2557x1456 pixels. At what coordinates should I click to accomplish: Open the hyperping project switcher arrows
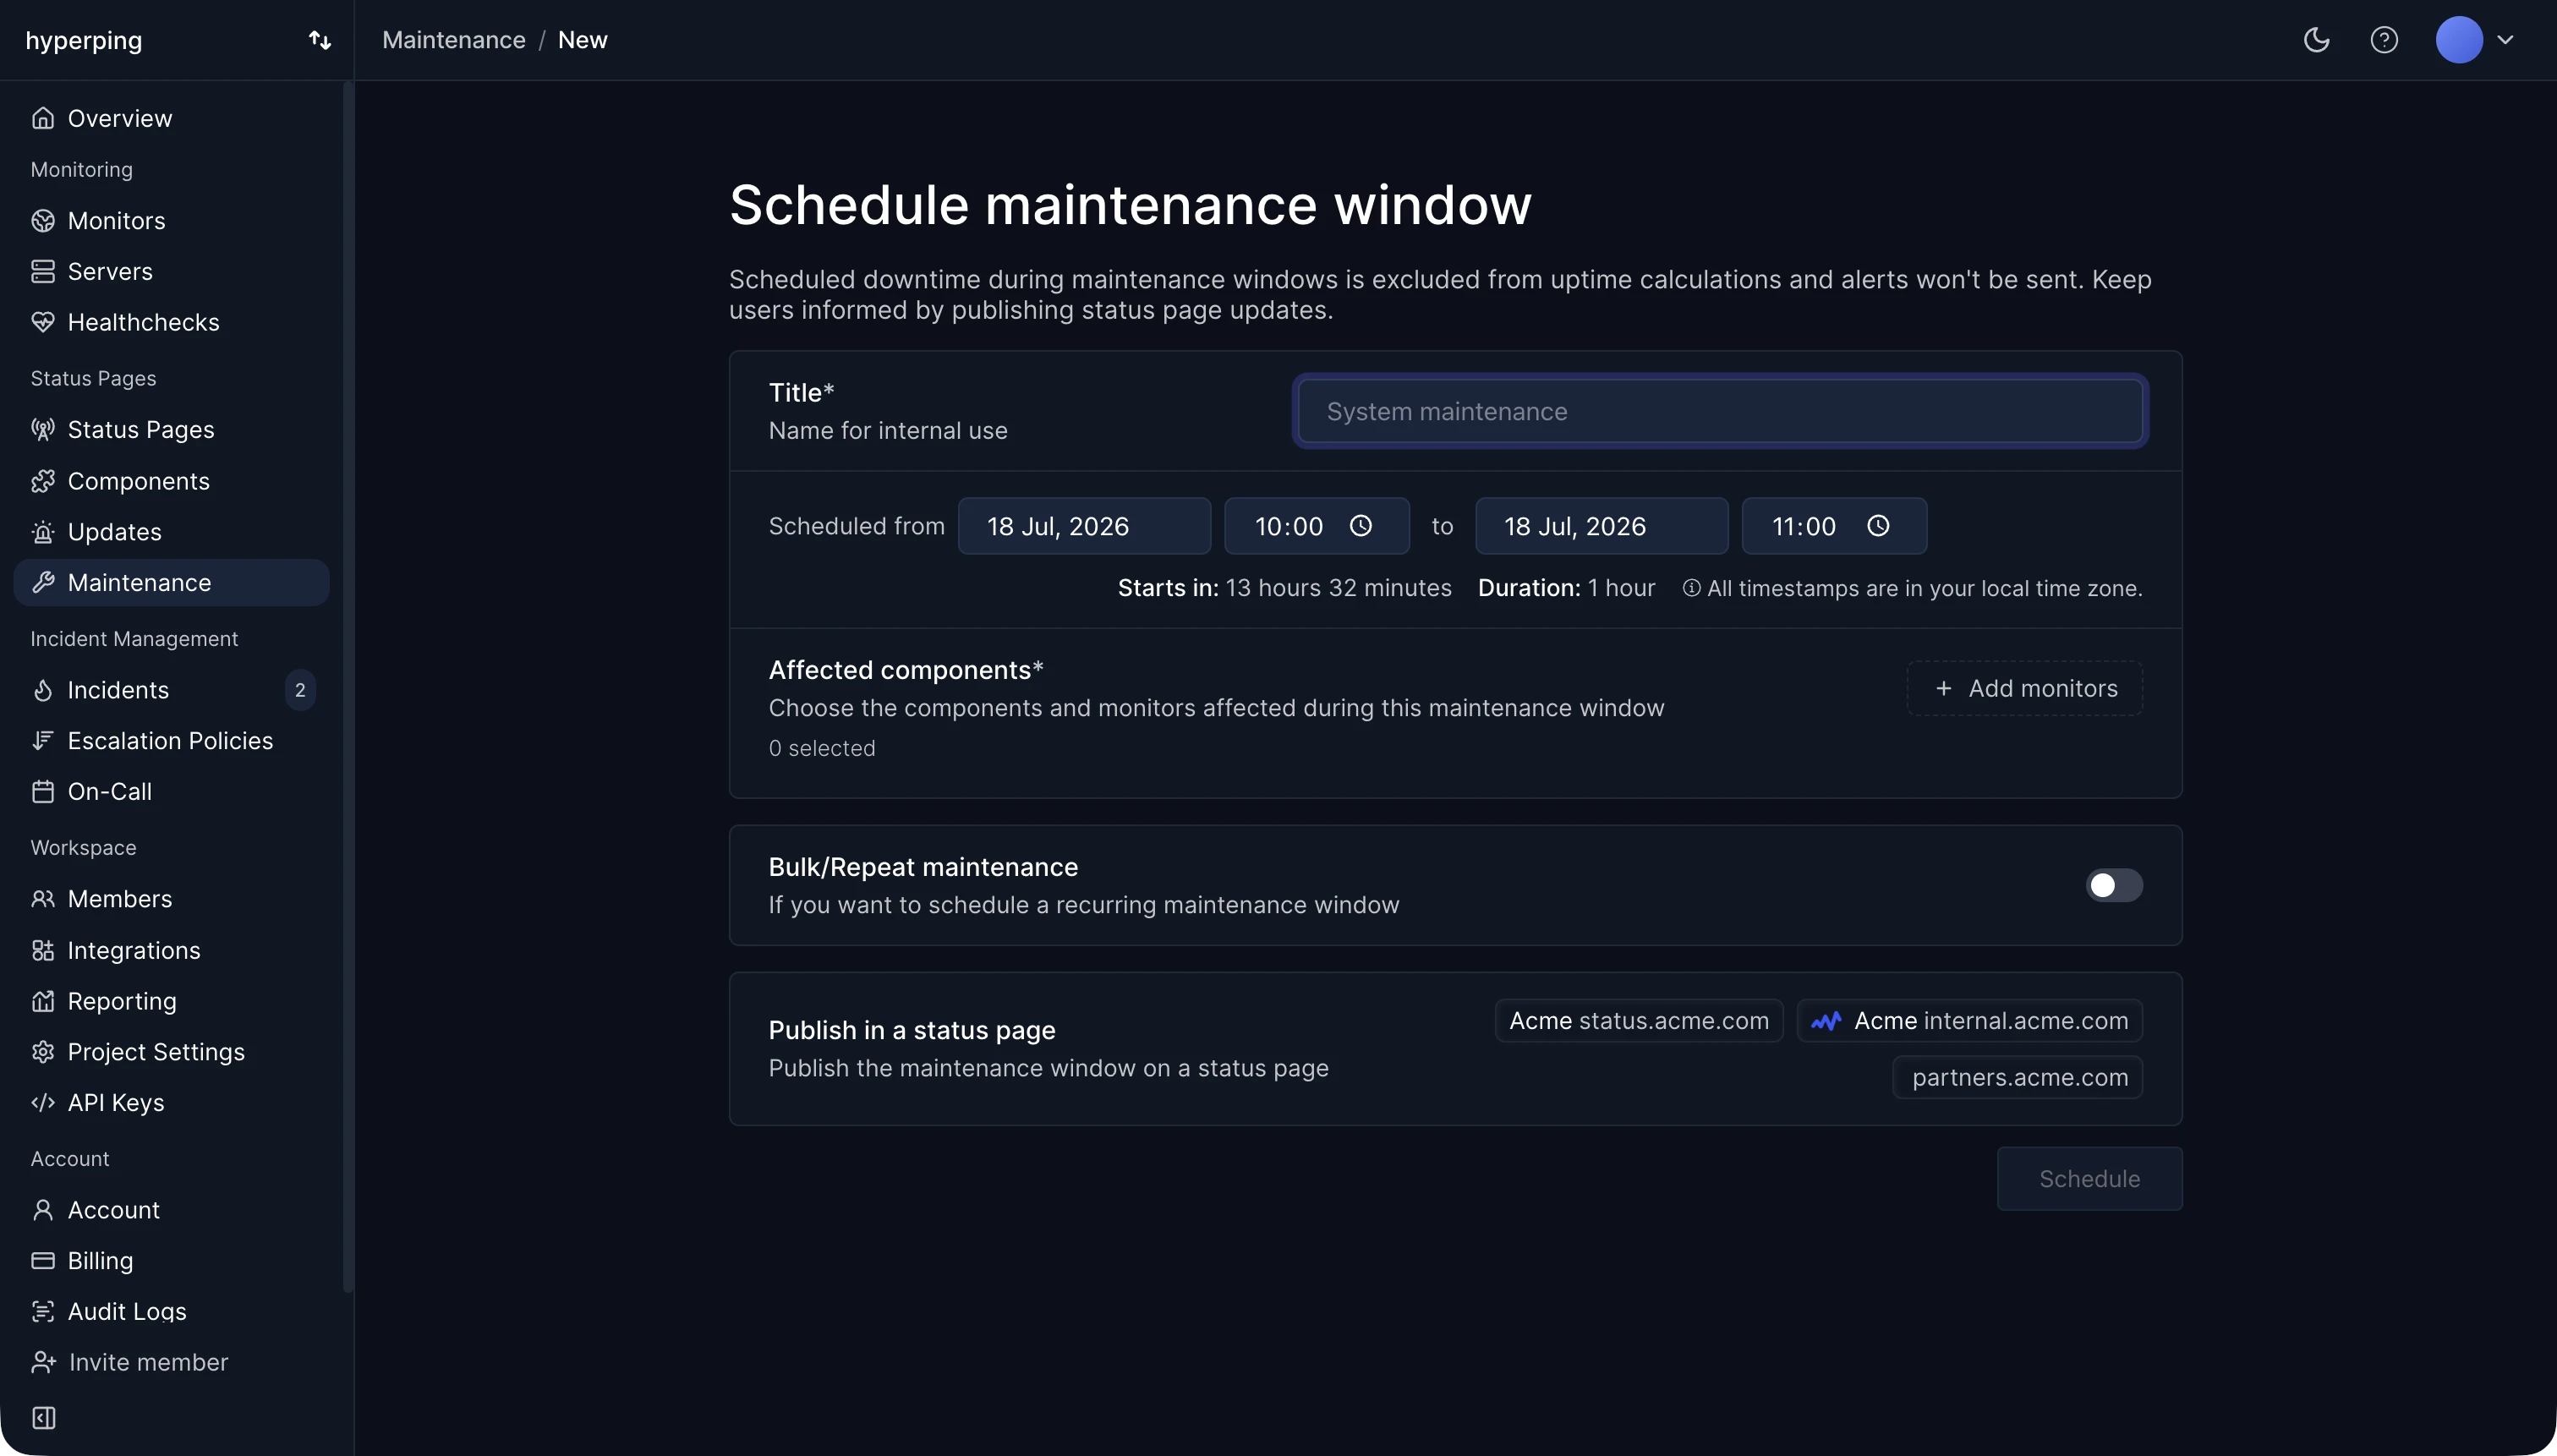pos(320,40)
